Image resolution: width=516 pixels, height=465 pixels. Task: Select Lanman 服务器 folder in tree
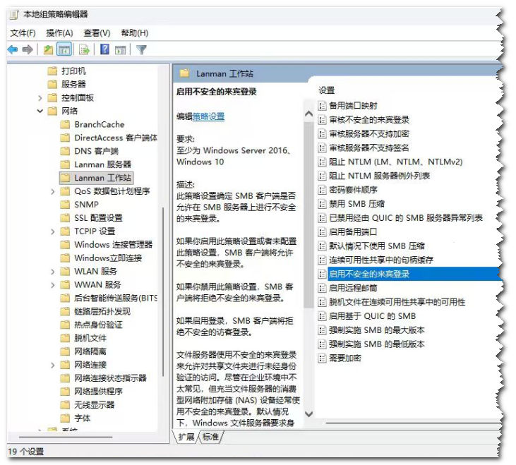[102, 164]
